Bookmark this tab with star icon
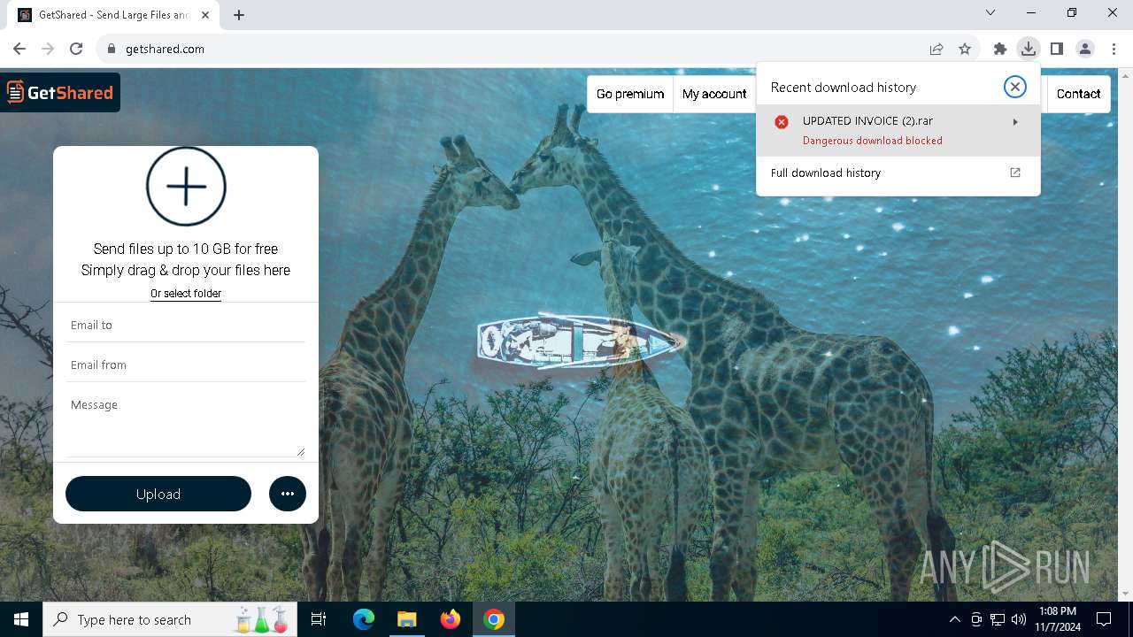 click(x=965, y=50)
